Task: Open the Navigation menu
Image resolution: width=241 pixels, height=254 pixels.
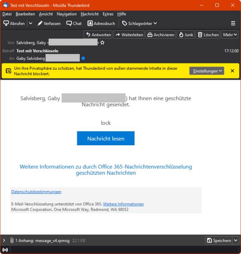Action: coord(66,14)
